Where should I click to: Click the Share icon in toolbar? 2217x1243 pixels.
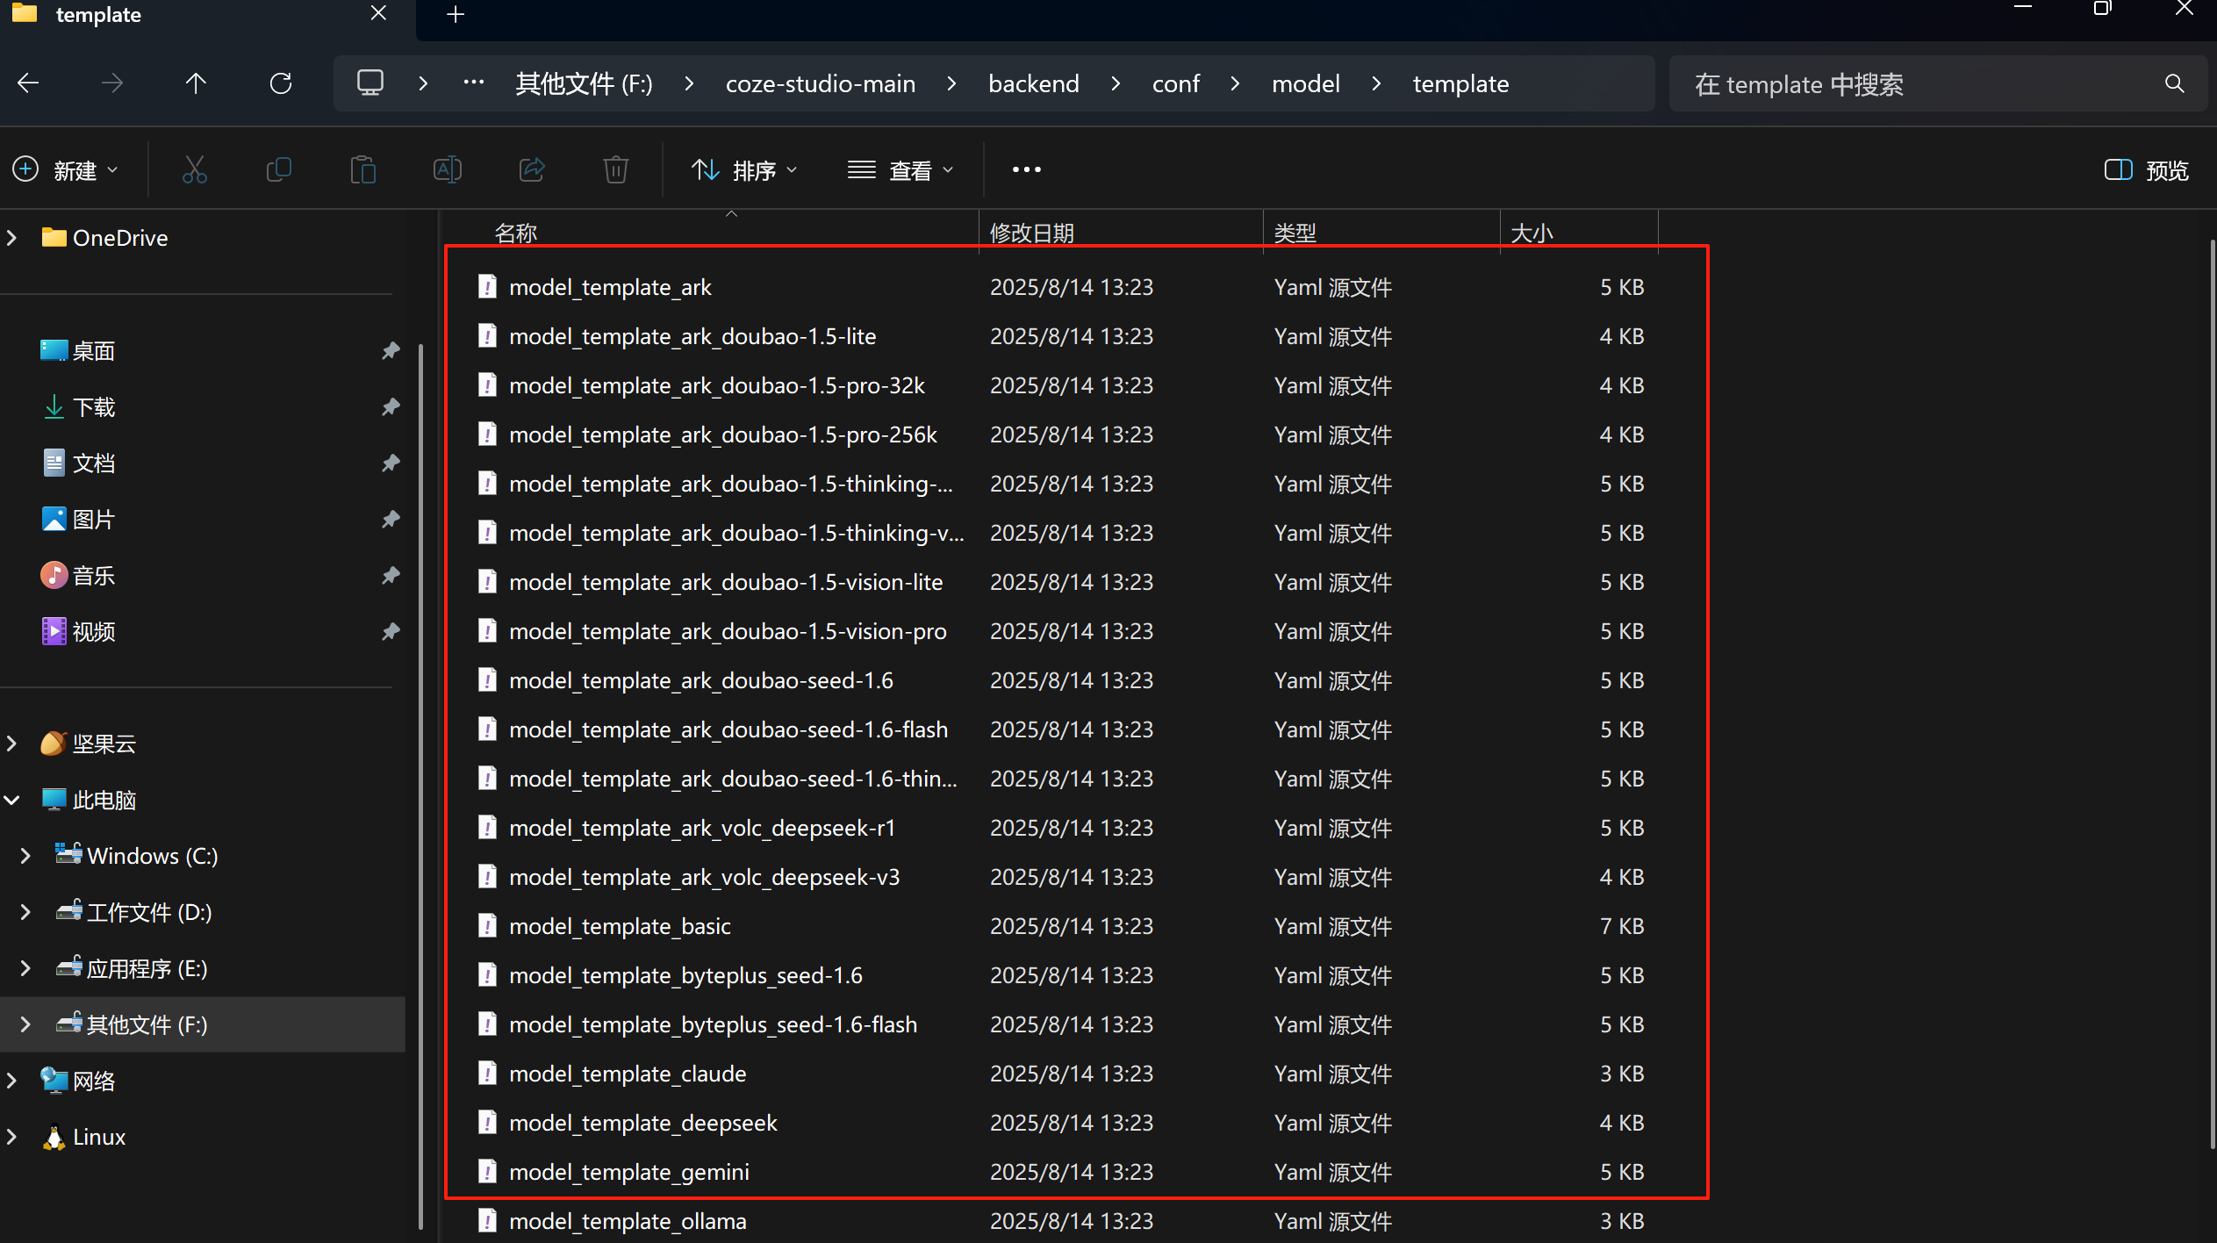pos(532,169)
